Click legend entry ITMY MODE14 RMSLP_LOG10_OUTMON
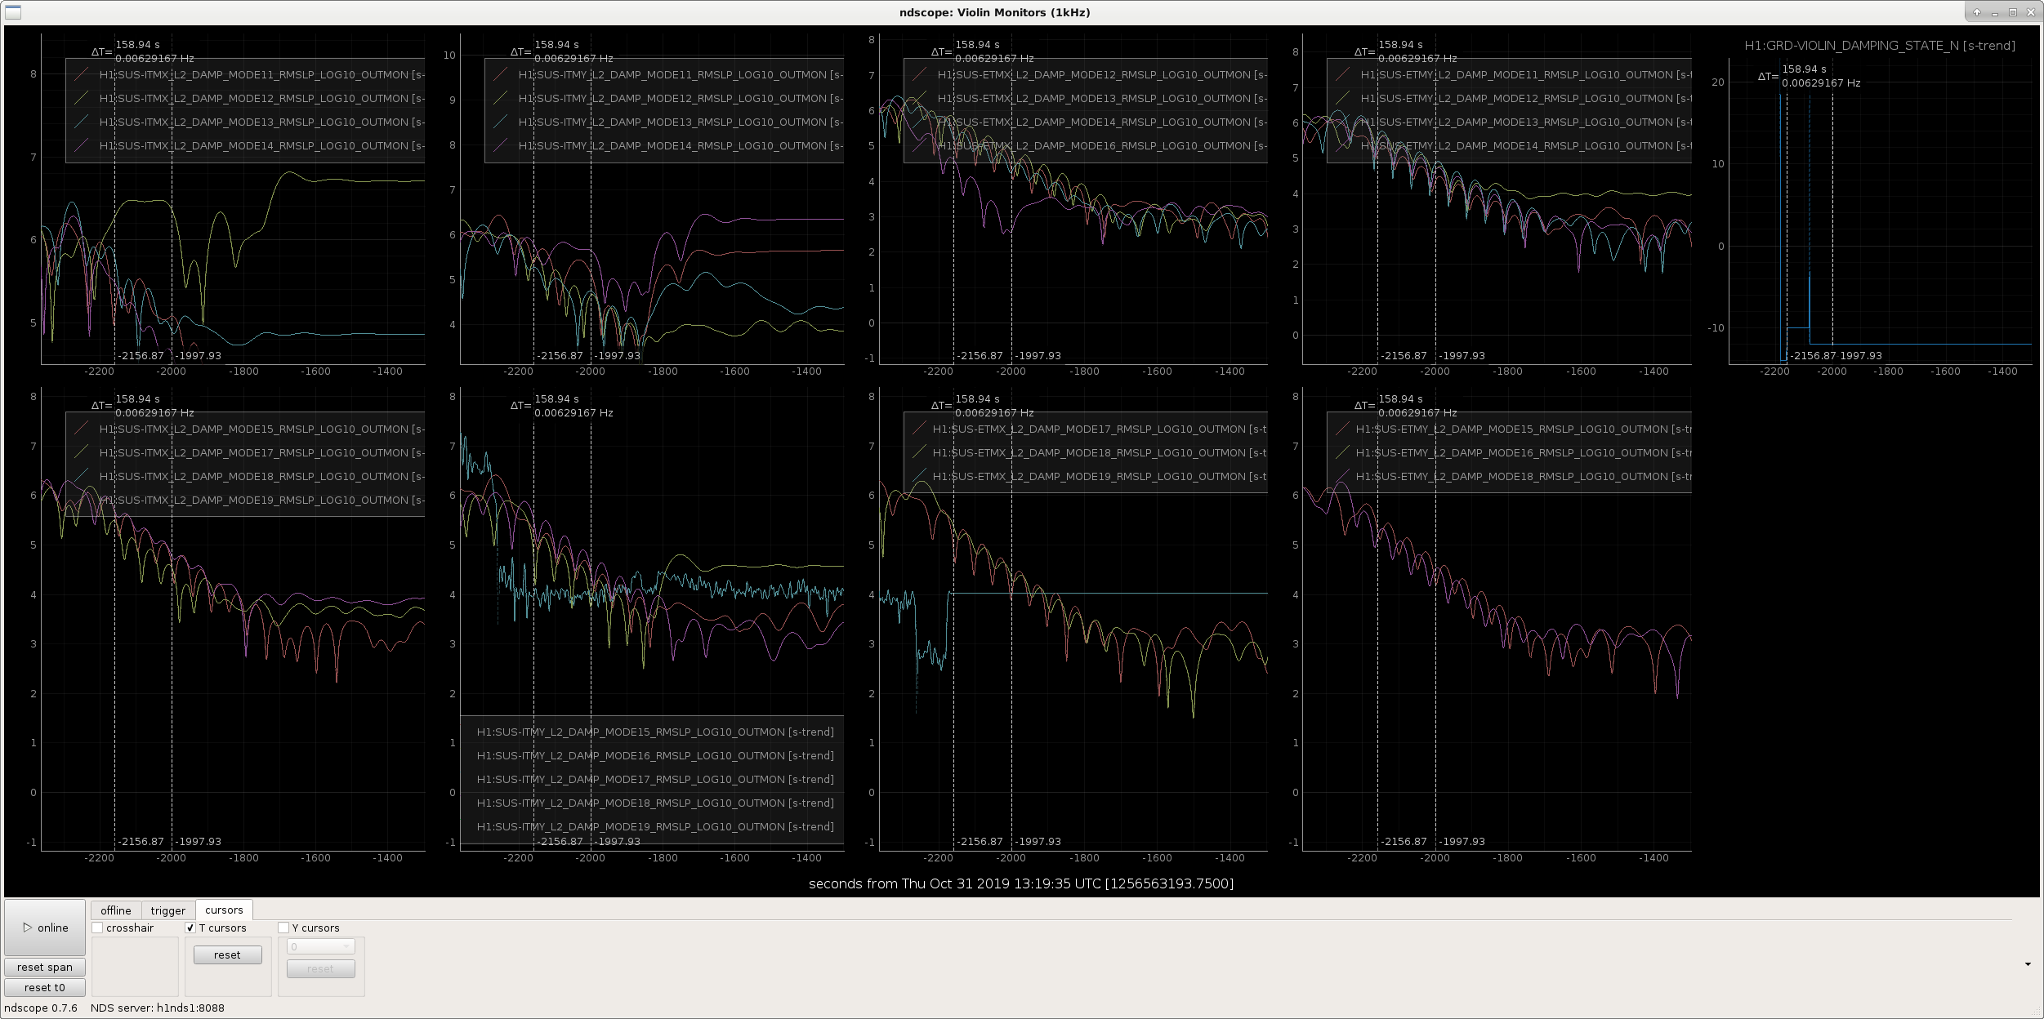Viewport: 2044px width, 1019px height. [681, 145]
